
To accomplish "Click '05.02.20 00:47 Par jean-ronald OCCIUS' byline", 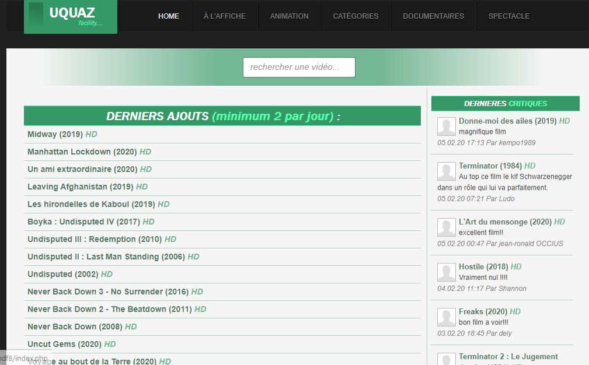I will click(500, 244).
